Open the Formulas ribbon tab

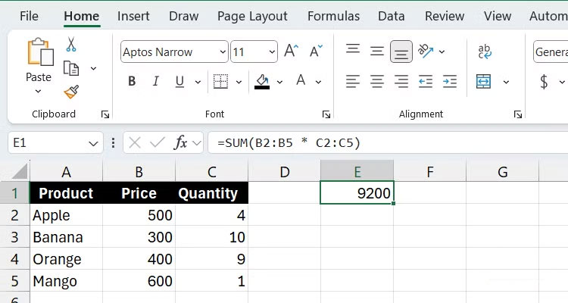[333, 16]
